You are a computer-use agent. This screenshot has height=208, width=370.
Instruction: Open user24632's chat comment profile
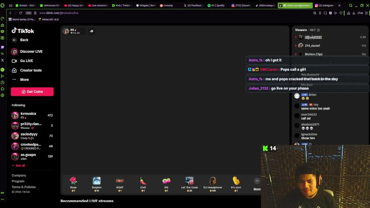coord(309,115)
